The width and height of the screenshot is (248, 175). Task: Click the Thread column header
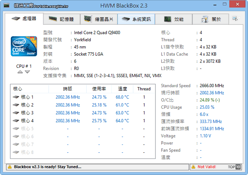tap(144, 89)
